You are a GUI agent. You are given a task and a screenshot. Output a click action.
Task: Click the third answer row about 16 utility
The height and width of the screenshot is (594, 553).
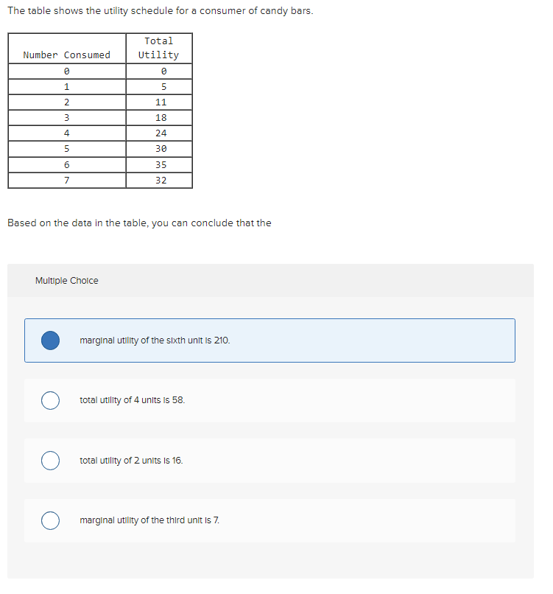pyautogui.click(x=221, y=460)
